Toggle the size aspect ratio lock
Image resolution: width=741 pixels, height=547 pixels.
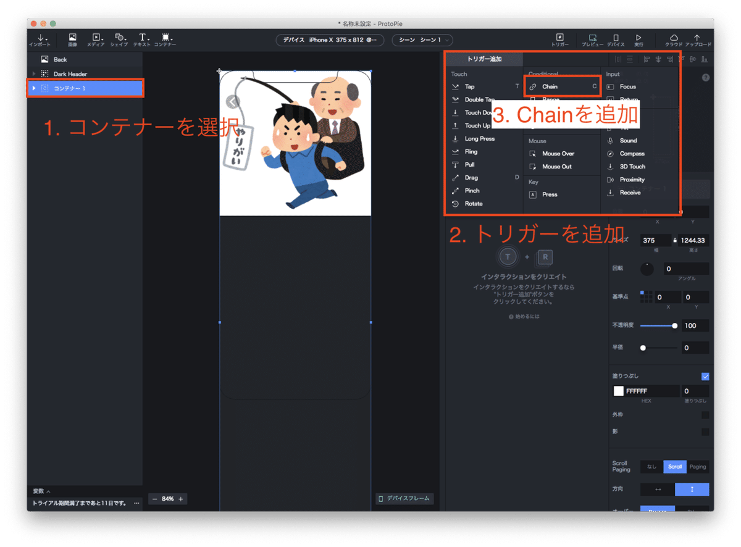(675, 240)
